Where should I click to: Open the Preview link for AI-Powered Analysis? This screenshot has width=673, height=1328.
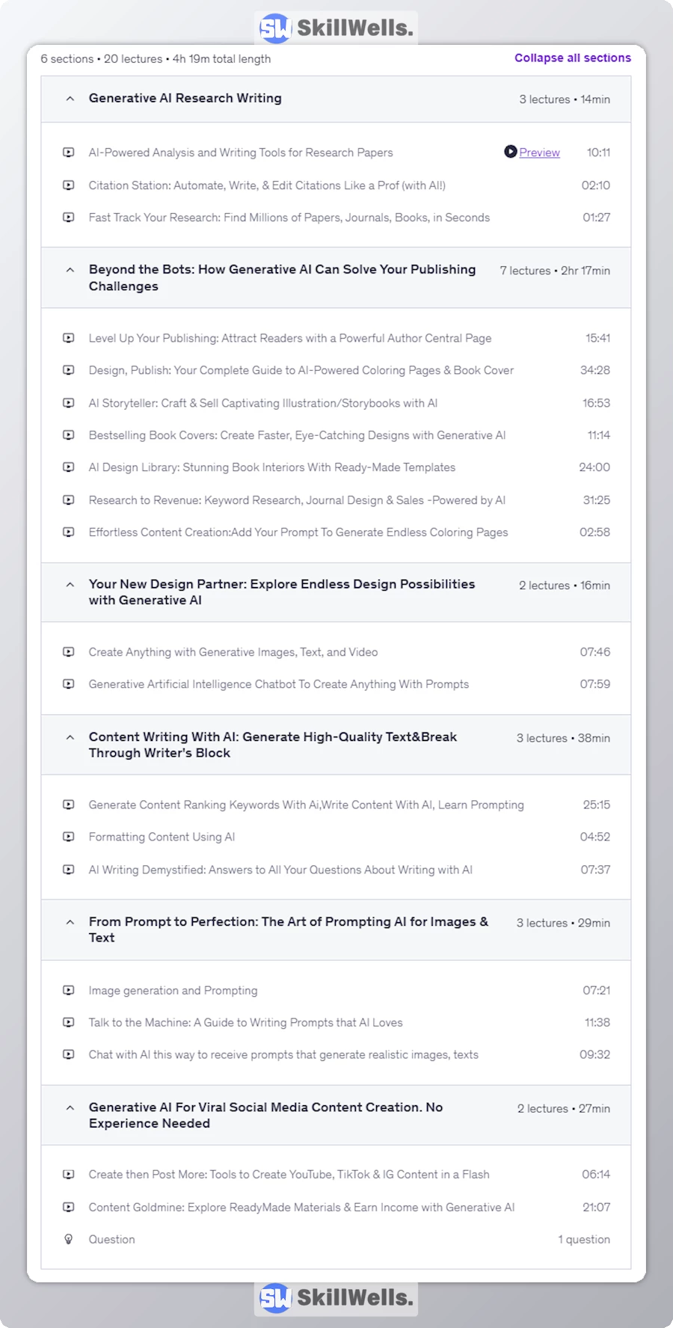pos(540,153)
